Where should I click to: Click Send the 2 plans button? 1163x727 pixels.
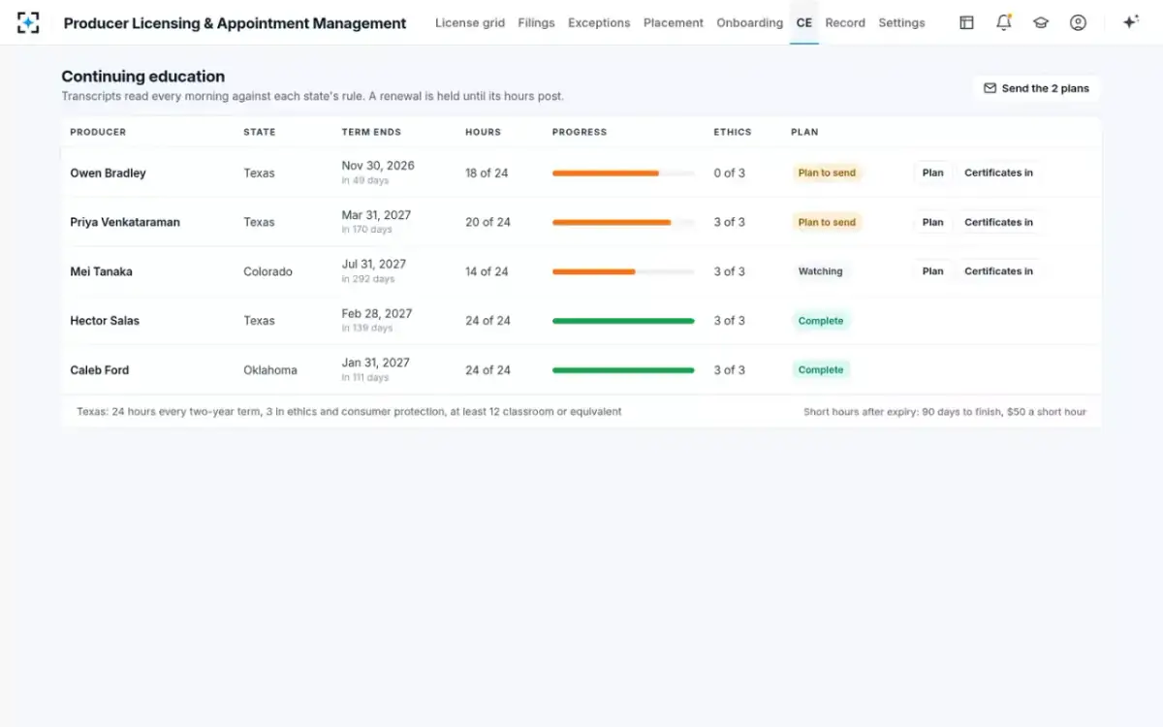[1036, 88]
